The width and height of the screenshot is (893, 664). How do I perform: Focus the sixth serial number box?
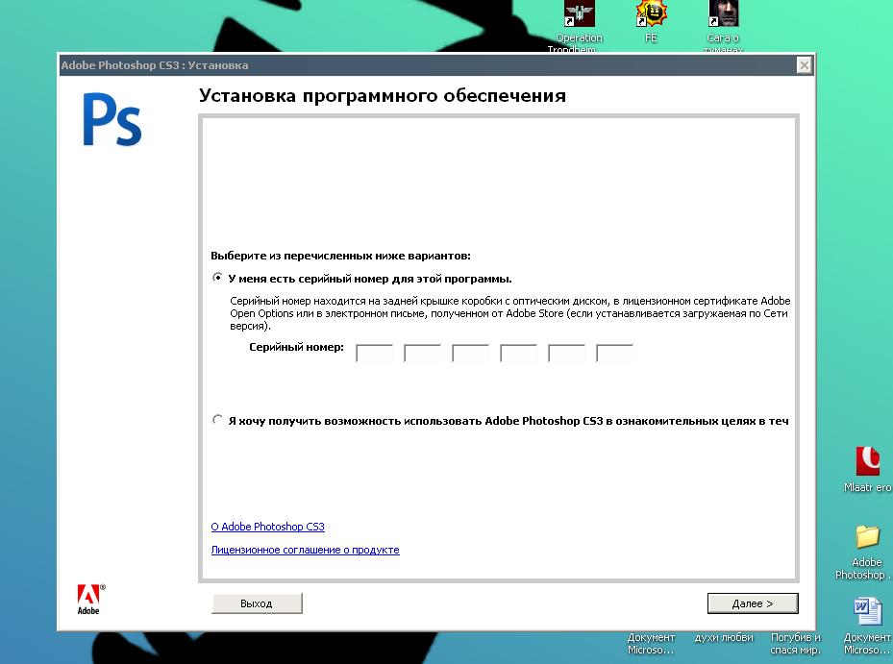614,353
